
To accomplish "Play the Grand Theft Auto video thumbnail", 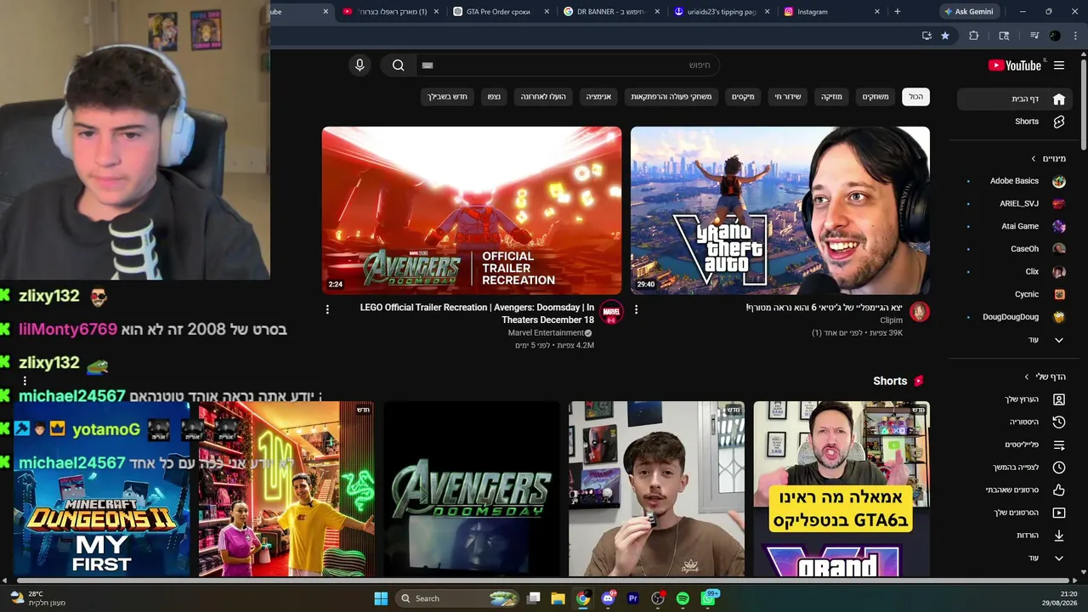I will coord(780,211).
